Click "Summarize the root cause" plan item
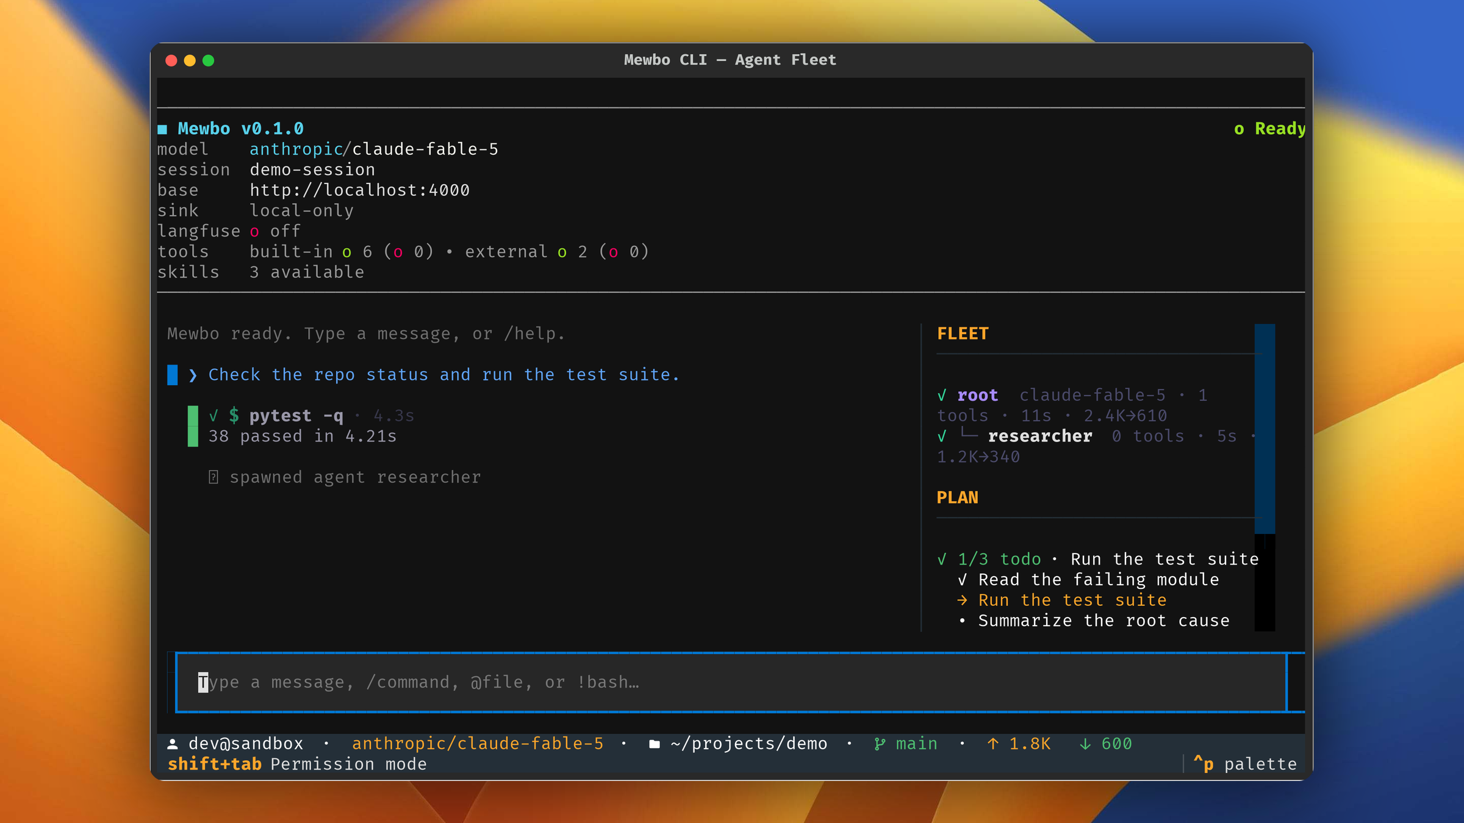The height and width of the screenshot is (823, 1464). click(1104, 621)
